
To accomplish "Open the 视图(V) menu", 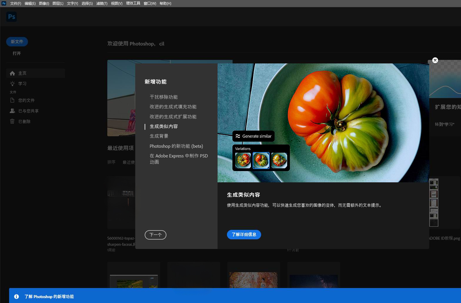I will (117, 4).
